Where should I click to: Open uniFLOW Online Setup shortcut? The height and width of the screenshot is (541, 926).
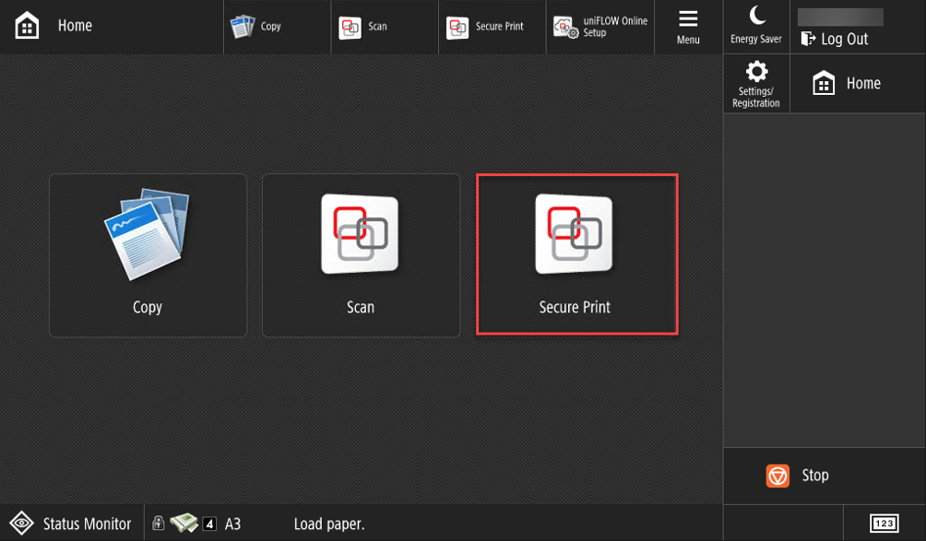[601, 27]
